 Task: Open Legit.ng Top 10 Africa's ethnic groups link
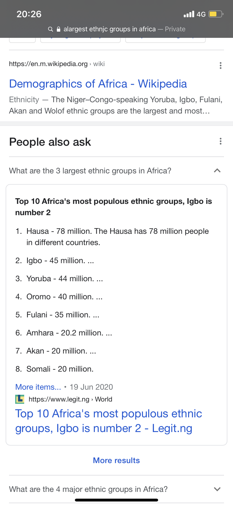(109, 421)
